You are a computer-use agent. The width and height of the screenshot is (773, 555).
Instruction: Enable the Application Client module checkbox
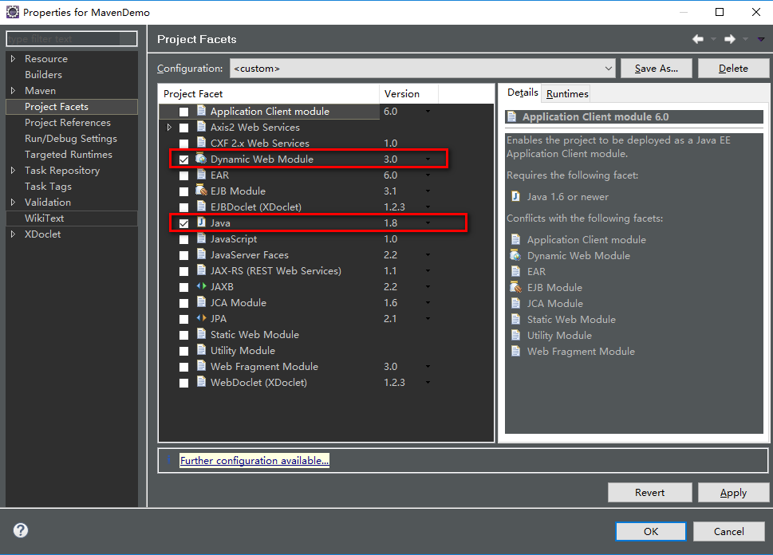coord(184,112)
